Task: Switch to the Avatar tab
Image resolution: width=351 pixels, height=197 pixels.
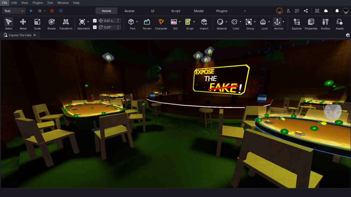Action: click(130, 11)
